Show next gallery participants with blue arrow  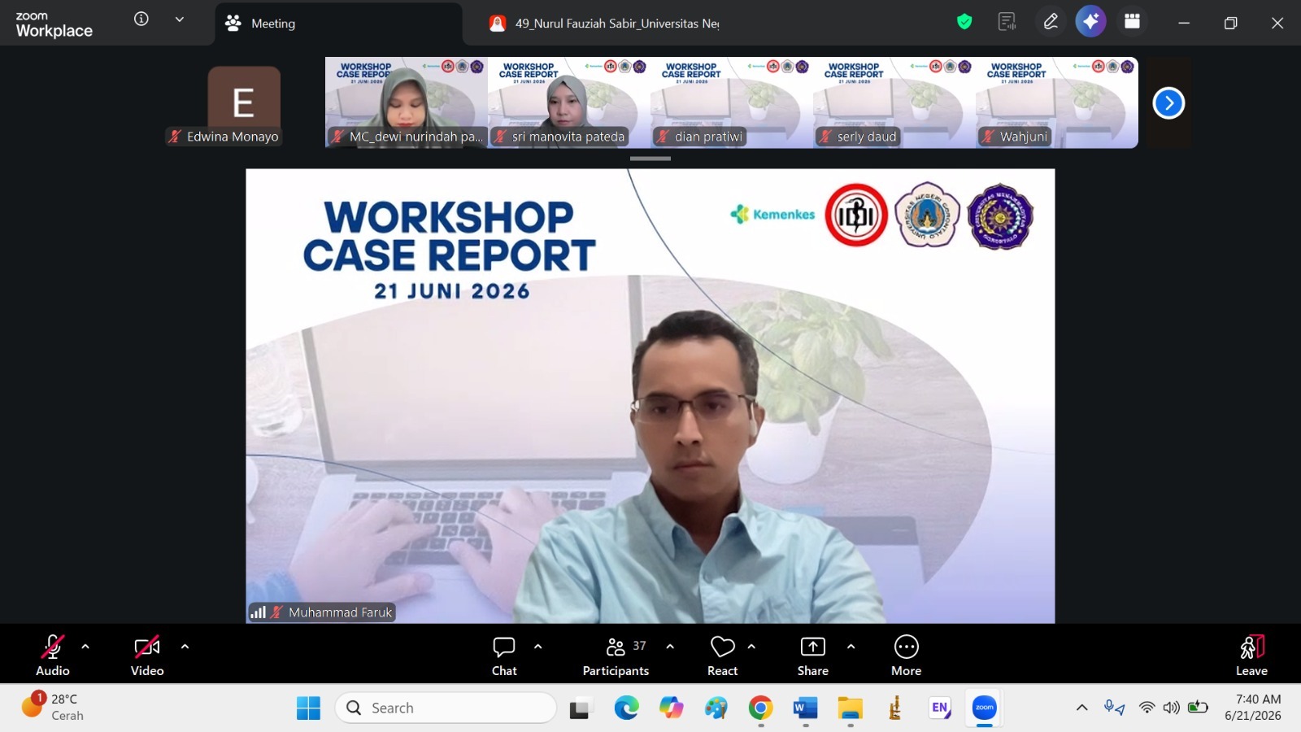pos(1168,103)
